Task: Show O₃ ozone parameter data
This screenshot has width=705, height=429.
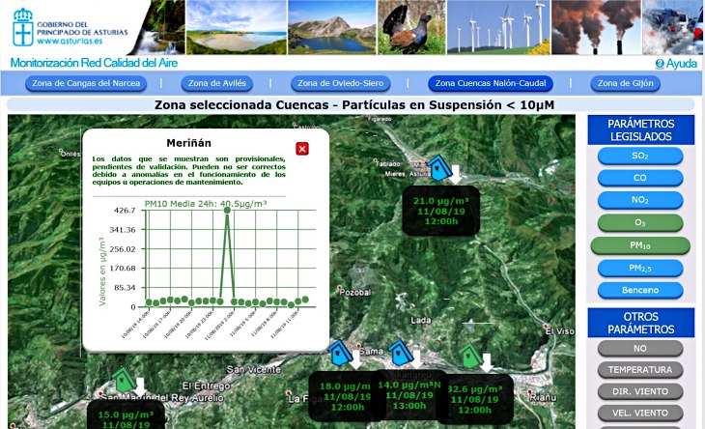Action: coord(640,222)
